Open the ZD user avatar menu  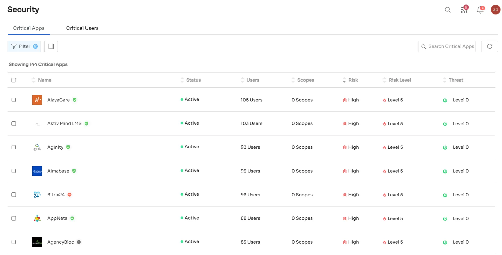[x=495, y=10]
